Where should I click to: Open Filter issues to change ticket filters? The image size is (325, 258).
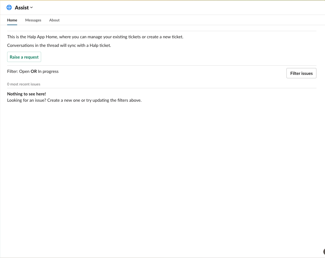[x=301, y=73]
